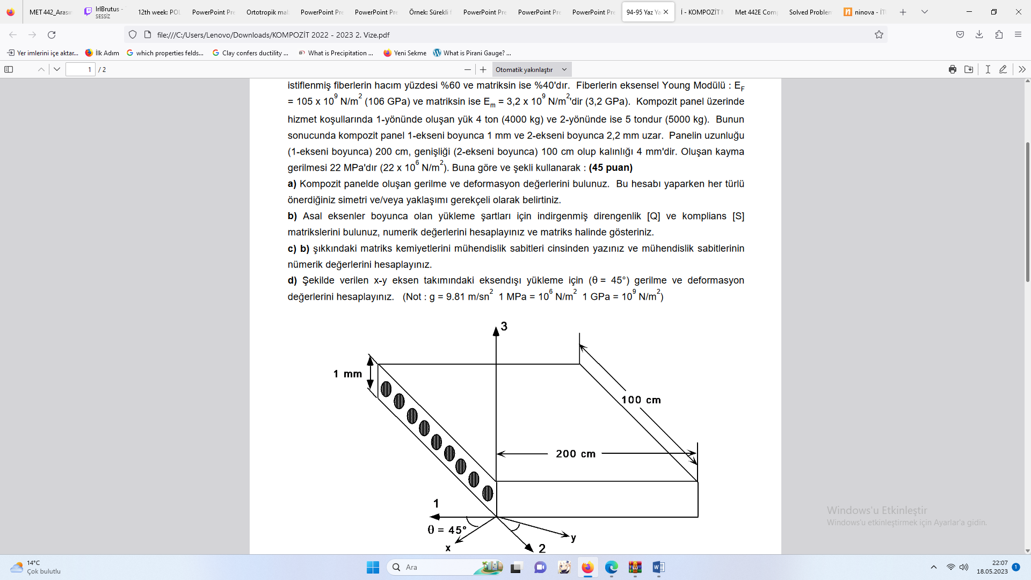This screenshot has width=1031, height=580.
Task: Activate the drawing annotation tool
Action: click(1003, 69)
